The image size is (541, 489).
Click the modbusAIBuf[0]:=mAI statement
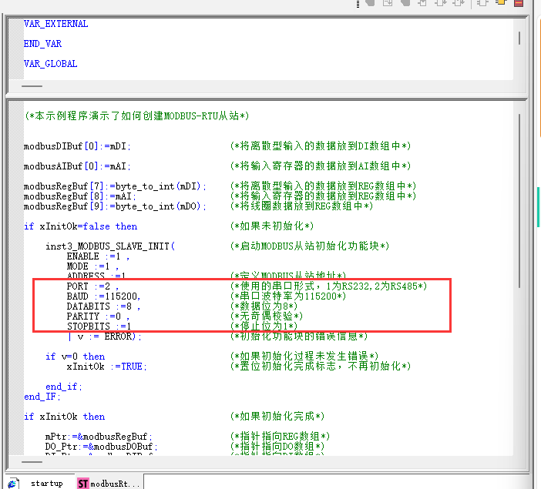coord(77,166)
